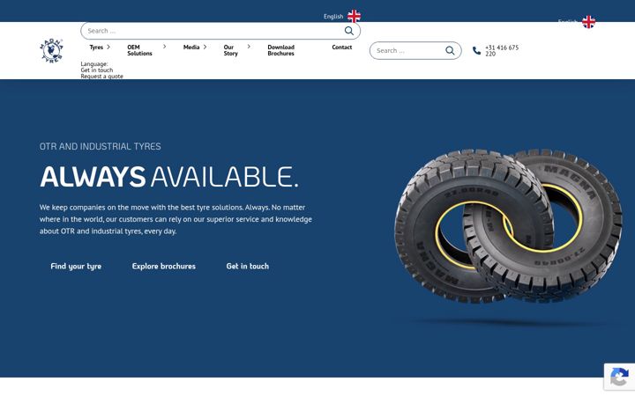Focus the wide search input field
The height and width of the screenshot is (396, 635).
click(220, 31)
